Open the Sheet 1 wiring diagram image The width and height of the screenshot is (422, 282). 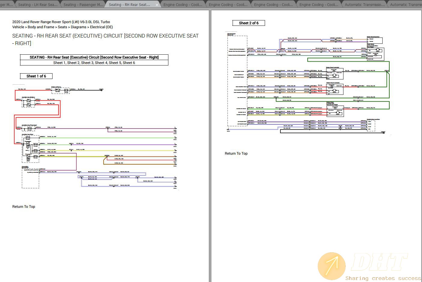96,138
